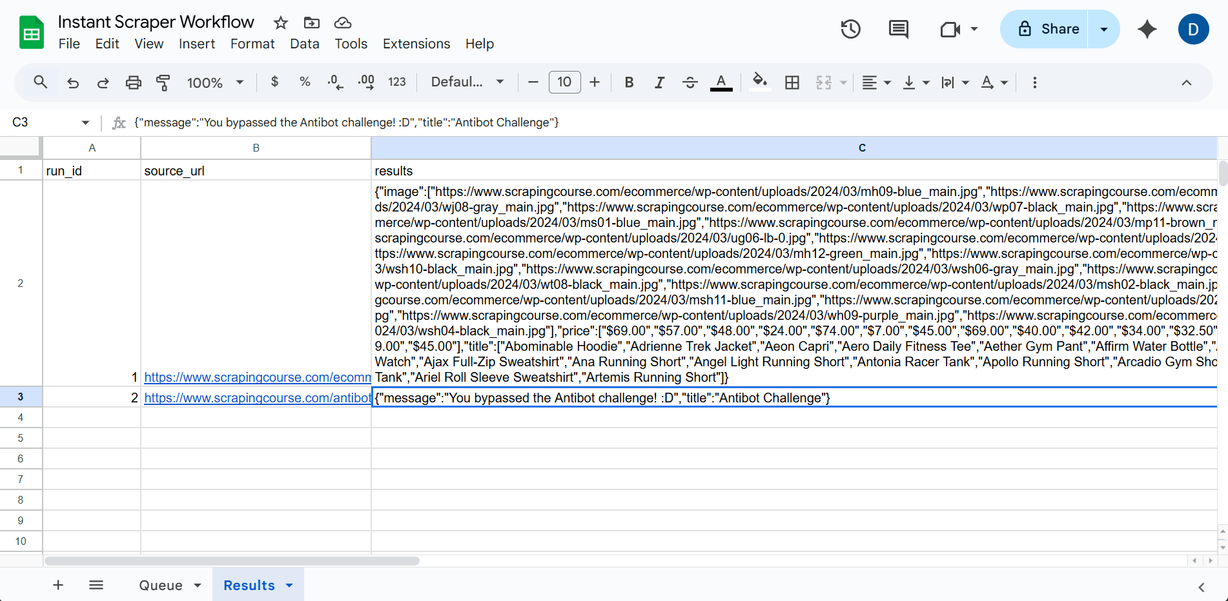Open more number formats 123
The height and width of the screenshot is (601, 1228).
(x=397, y=82)
